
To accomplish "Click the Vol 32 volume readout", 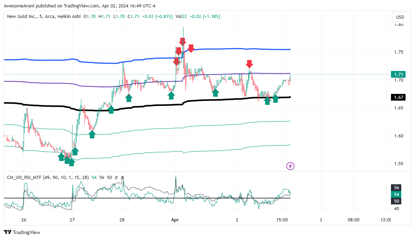I will [x=181, y=16].
